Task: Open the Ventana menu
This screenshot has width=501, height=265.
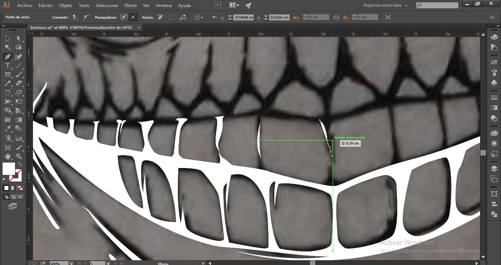Action: (163, 5)
